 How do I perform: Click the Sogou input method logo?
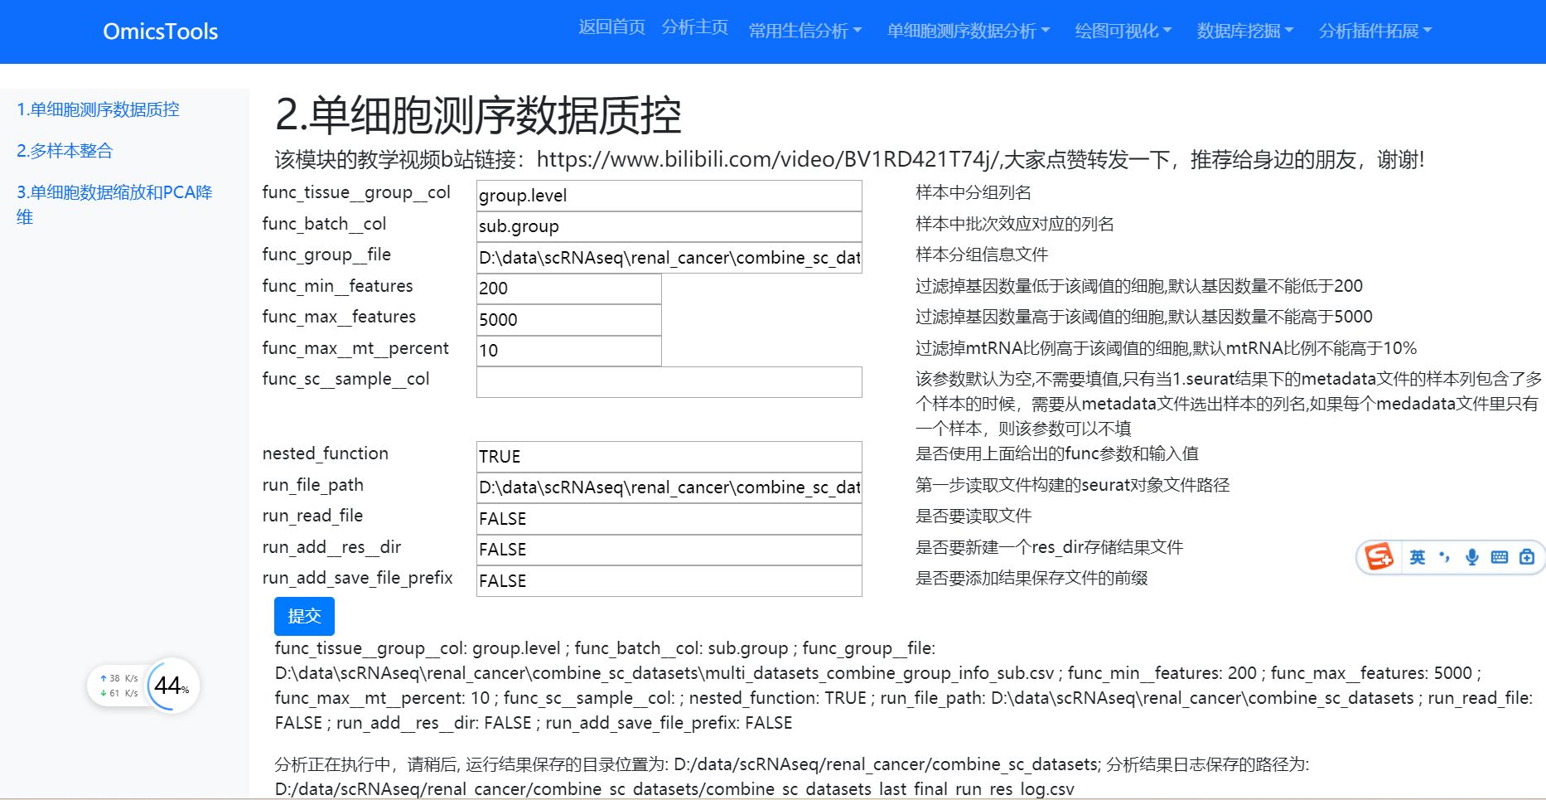coord(1379,556)
